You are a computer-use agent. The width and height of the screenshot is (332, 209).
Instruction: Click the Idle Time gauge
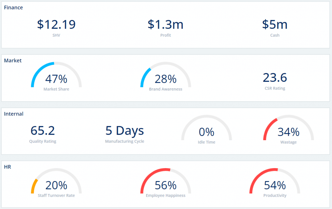point(207,129)
